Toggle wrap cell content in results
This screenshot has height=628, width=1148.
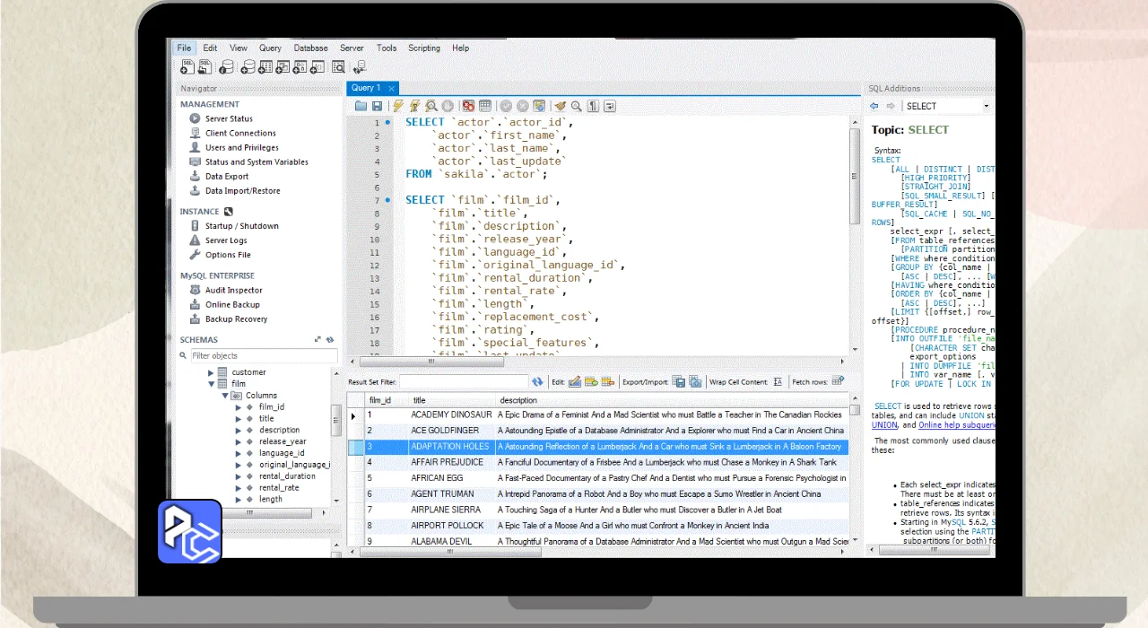(778, 382)
